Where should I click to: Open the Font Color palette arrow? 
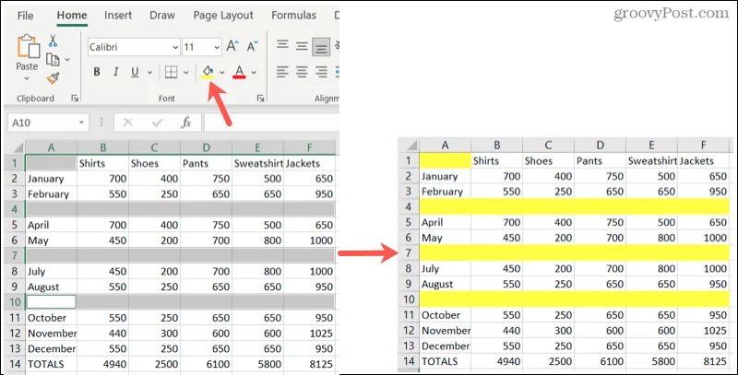point(254,73)
